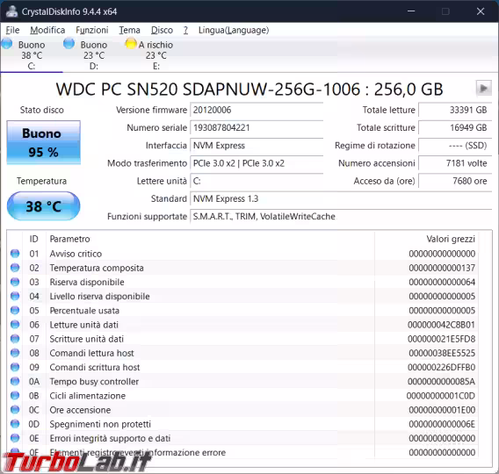The width and height of the screenshot is (499, 474).
Task: Select drive E: A rischio tab
Action: 156,55
